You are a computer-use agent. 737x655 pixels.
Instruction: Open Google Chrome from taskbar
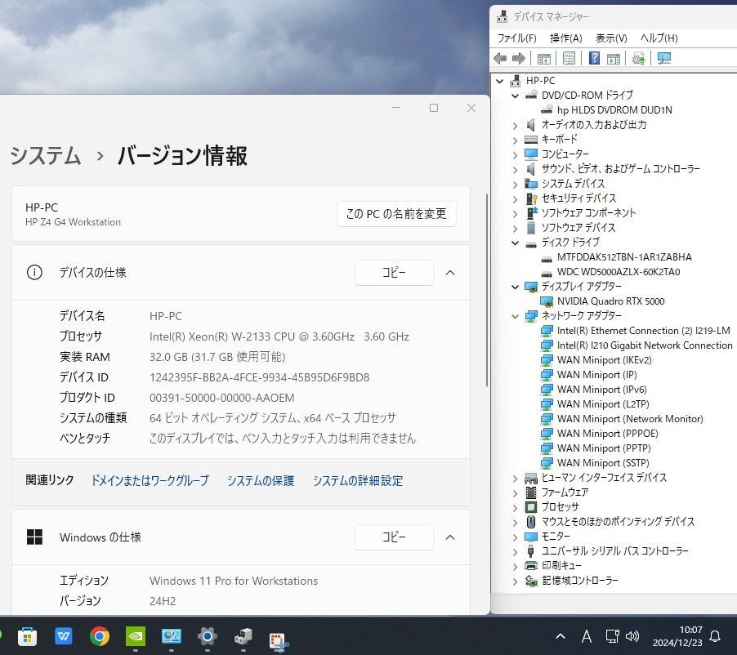tap(99, 637)
